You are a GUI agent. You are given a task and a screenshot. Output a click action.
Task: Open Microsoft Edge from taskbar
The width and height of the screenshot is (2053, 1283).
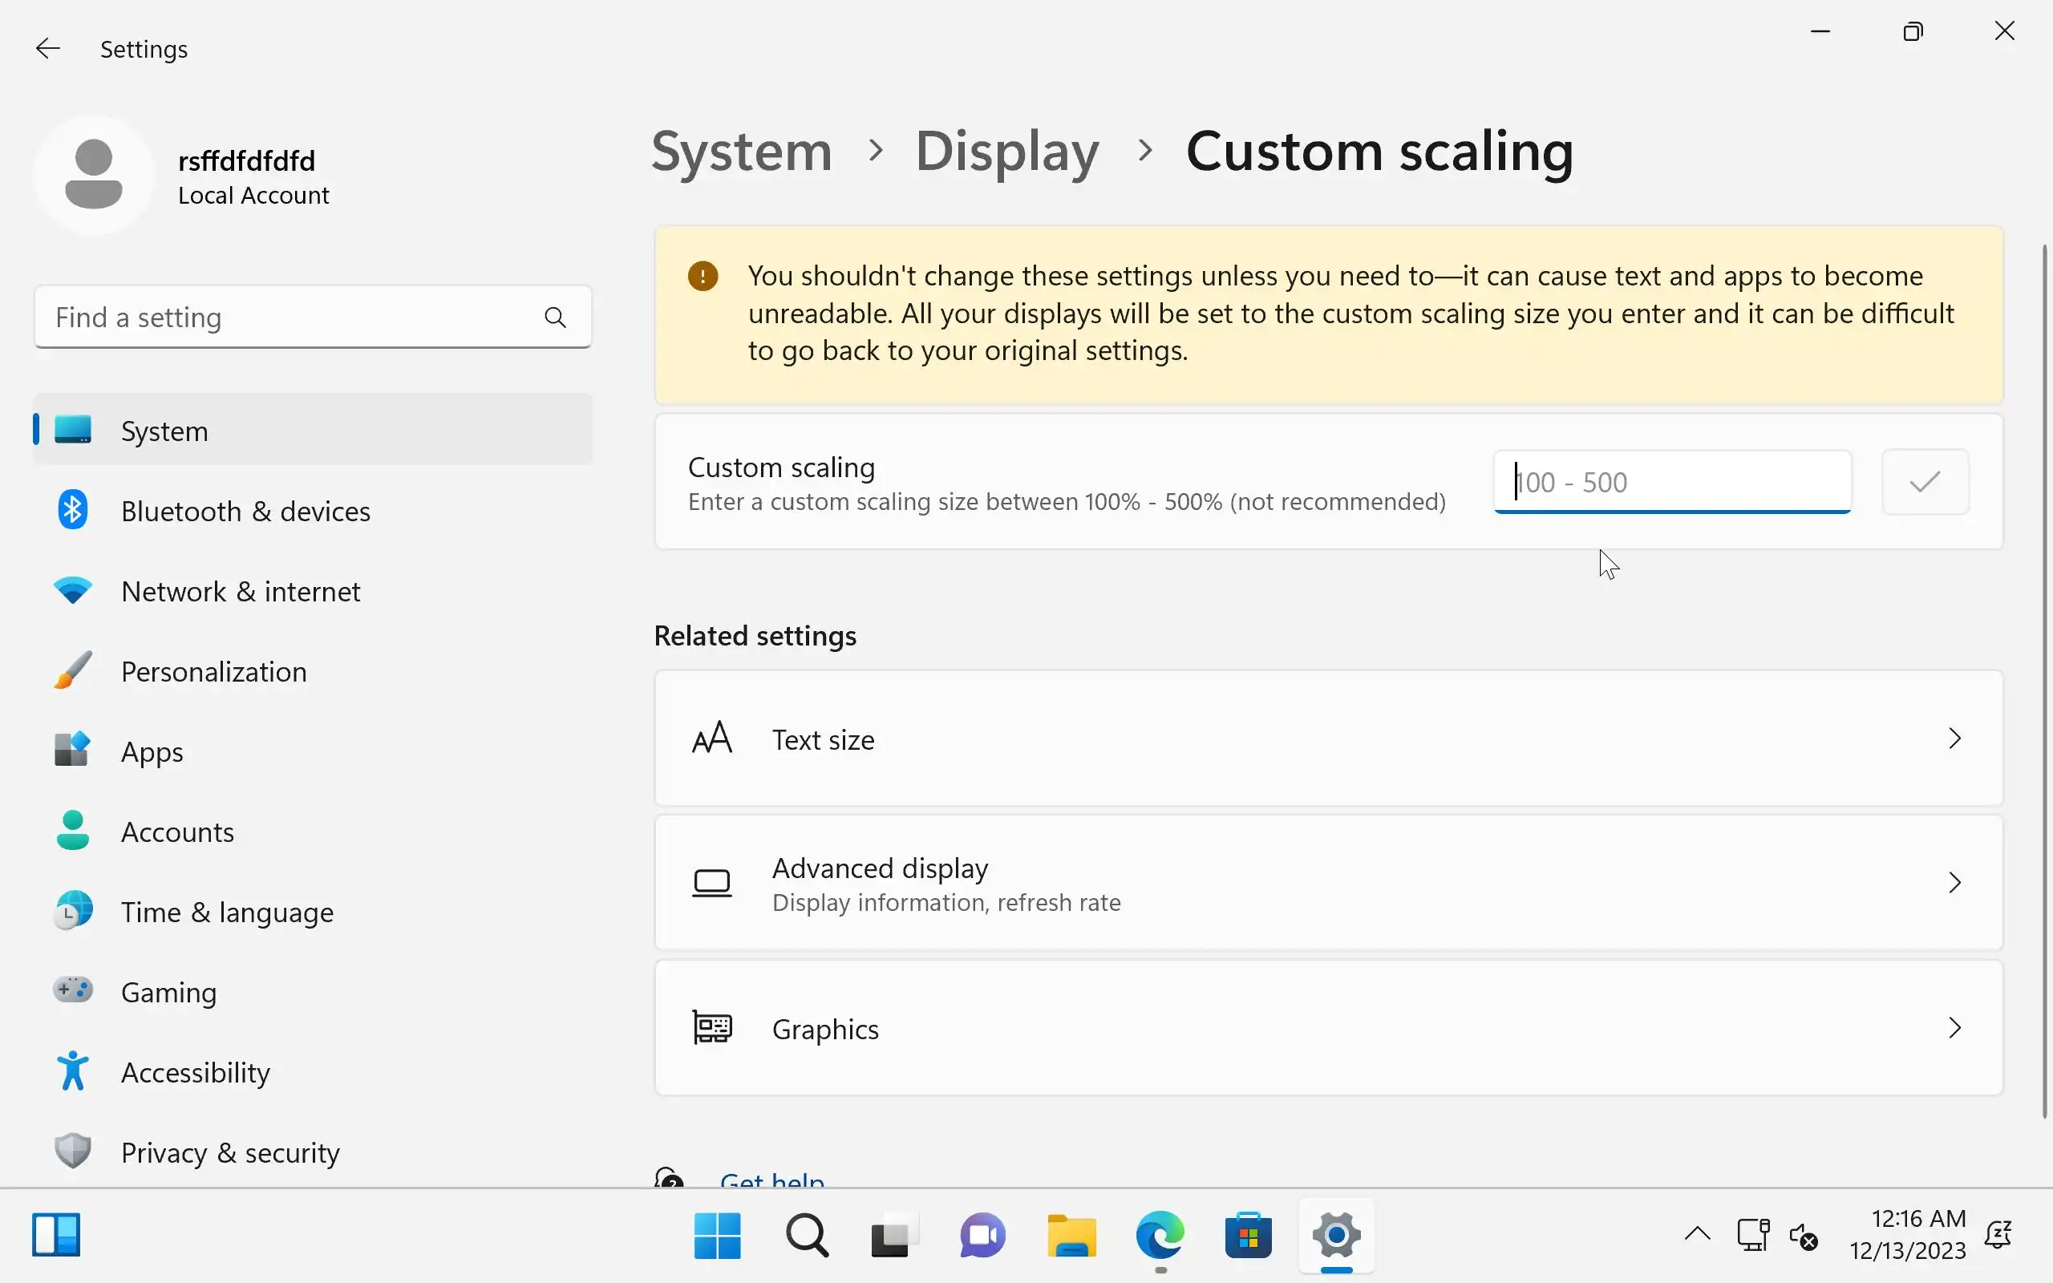(x=1160, y=1236)
